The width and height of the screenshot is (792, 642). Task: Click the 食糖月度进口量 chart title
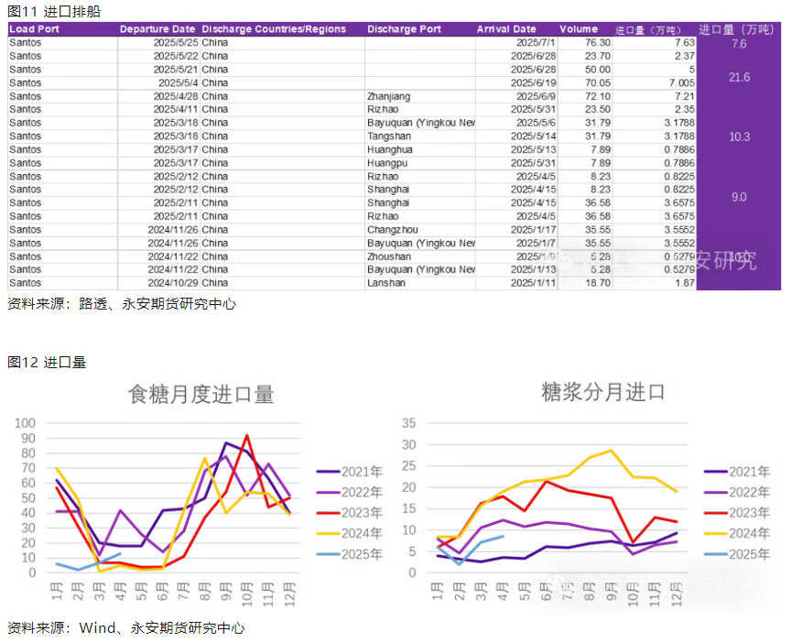click(x=201, y=395)
